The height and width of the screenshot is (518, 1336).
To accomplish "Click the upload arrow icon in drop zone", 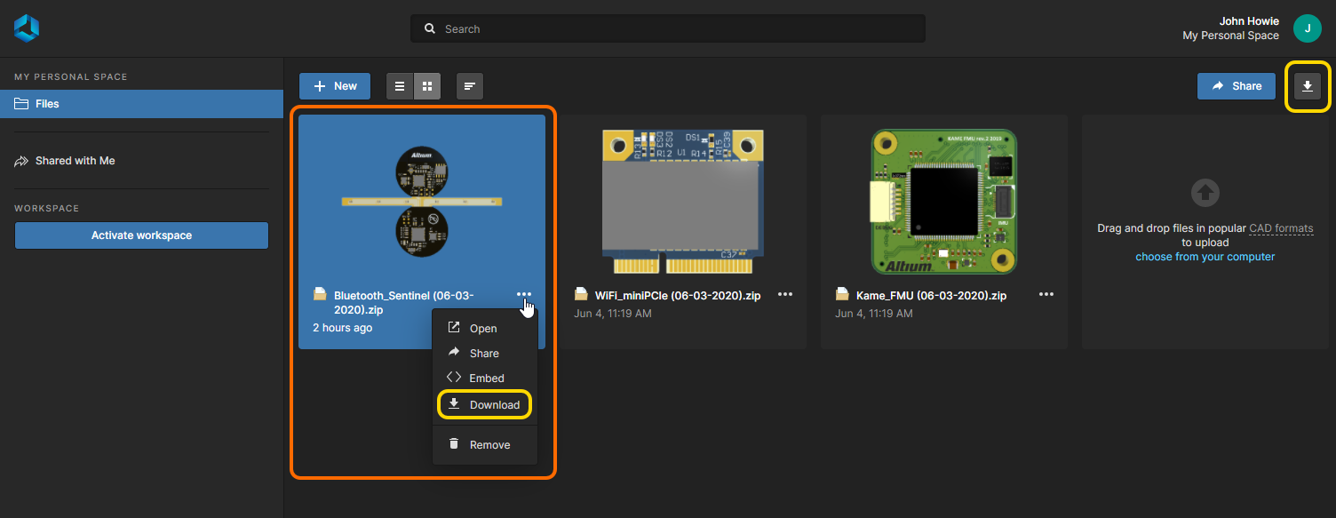I will [x=1205, y=191].
